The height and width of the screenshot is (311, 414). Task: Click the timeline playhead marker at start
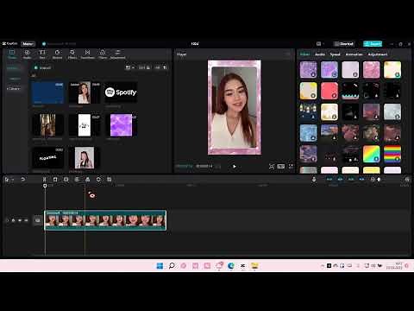coord(45,186)
